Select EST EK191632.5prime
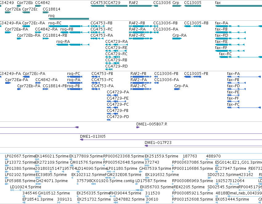This screenshot has width=262, height=204. coord(147,178)
